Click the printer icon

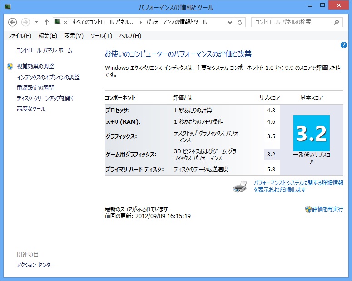pos(240,186)
